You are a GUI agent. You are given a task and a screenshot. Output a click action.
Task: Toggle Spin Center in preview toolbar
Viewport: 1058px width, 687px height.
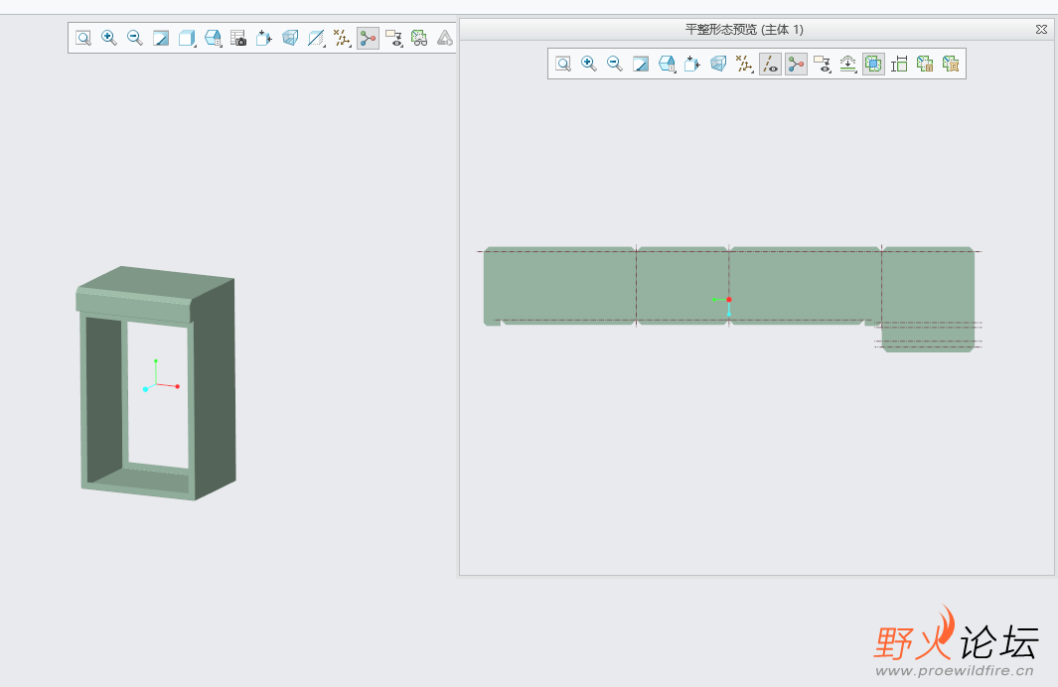pyautogui.click(x=796, y=64)
